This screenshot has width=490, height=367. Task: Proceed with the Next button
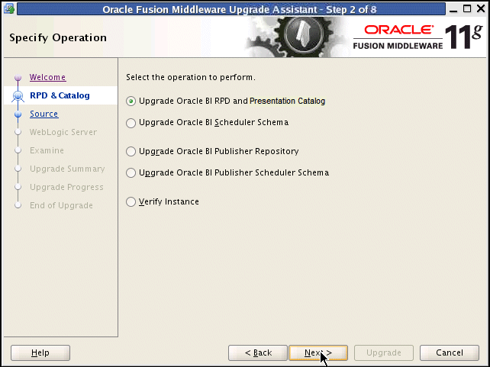(x=318, y=353)
